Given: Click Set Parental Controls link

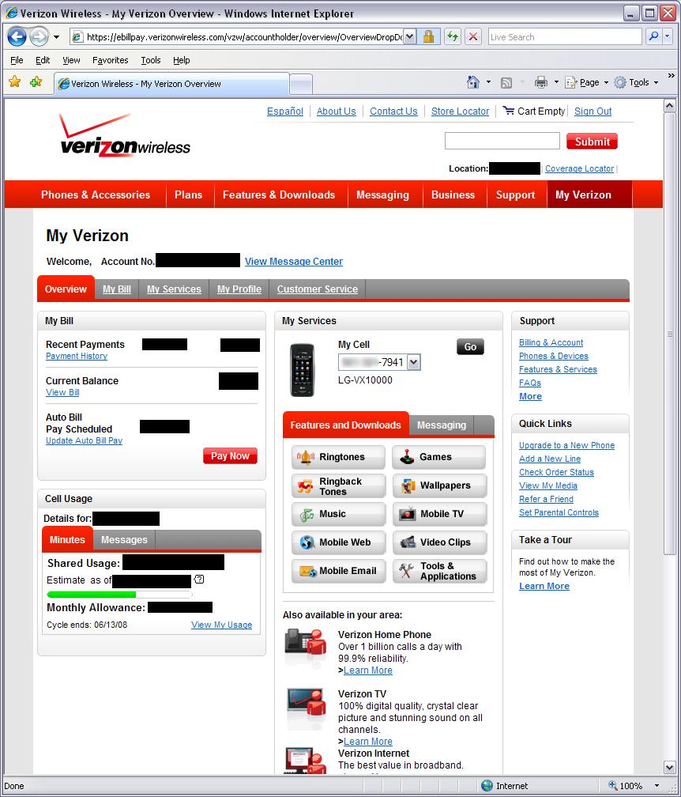Looking at the screenshot, I should 559,512.
